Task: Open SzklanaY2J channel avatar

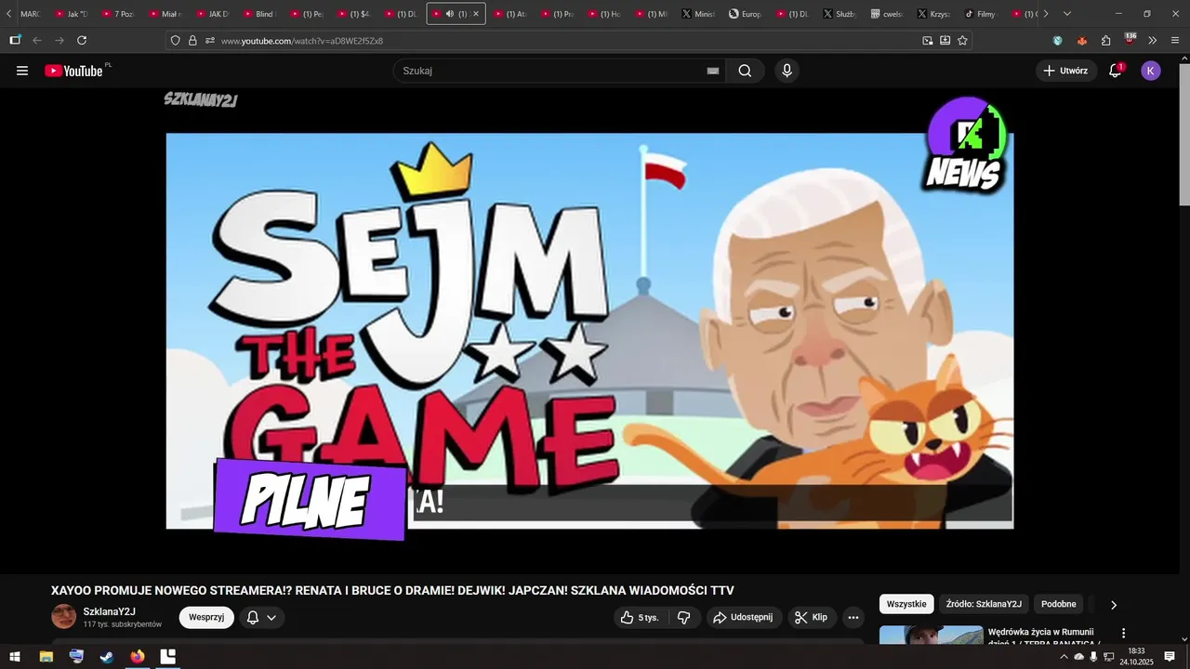Action: 63,617
